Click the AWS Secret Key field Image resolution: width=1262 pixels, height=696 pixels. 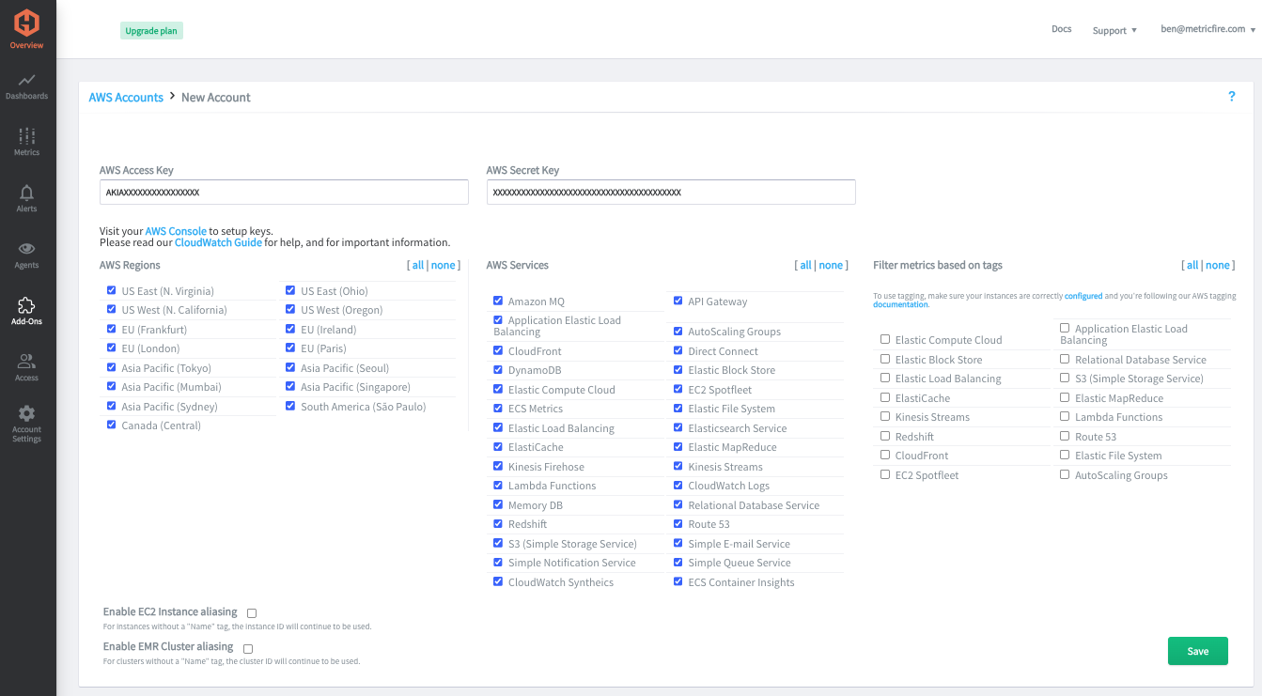point(671,192)
